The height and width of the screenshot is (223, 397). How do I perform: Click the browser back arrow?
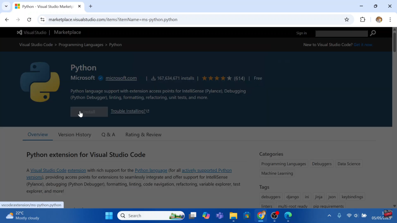[7, 19]
